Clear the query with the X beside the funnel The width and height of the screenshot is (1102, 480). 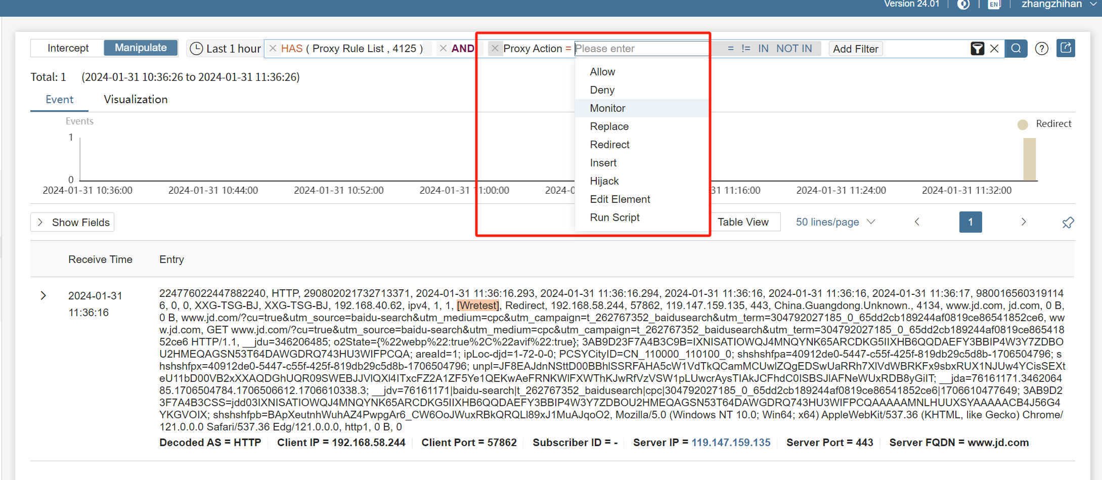coord(994,49)
